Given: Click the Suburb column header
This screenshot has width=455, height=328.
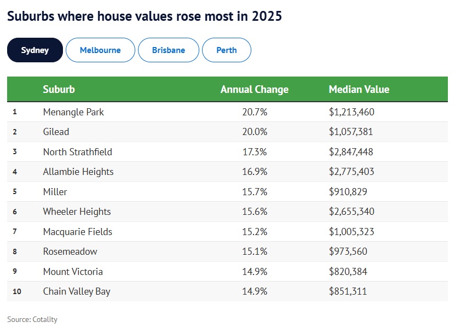Looking at the screenshot, I should [x=59, y=90].
